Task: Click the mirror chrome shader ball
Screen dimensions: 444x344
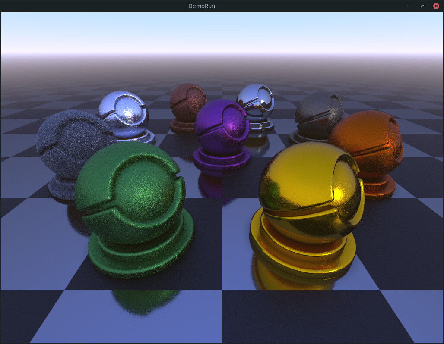Action: click(x=256, y=107)
